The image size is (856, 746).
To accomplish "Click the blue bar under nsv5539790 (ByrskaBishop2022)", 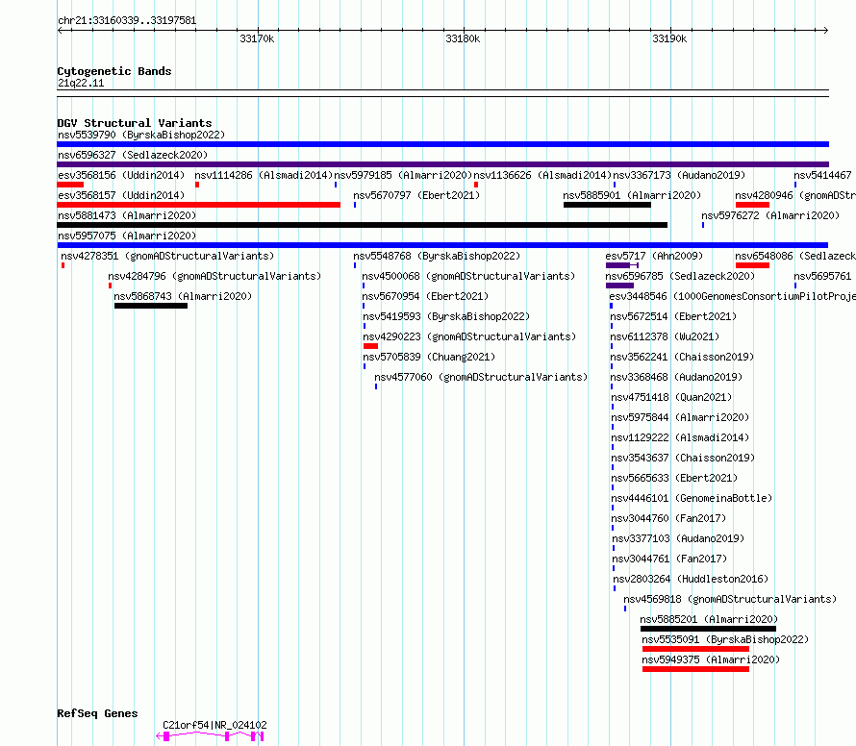I will (x=442, y=144).
